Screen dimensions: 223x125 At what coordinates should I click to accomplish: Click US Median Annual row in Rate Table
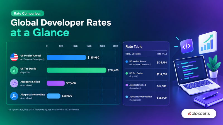[146, 63]
